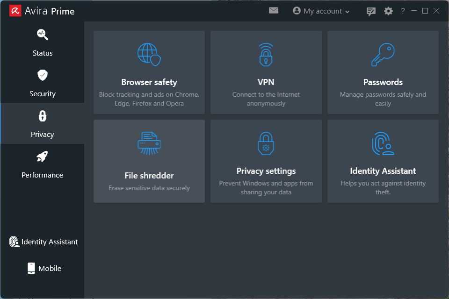
Task: Open the sidebar Identity Assistant label
Action: pyautogui.click(x=50, y=242)
